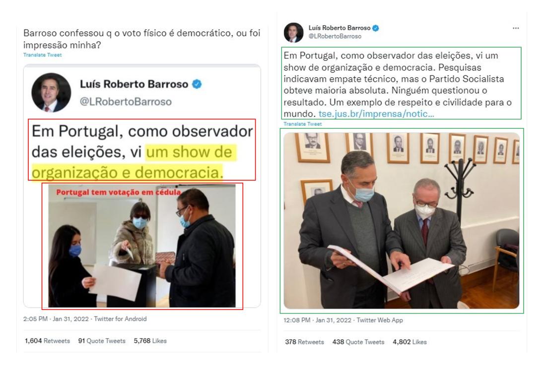Click Barroso's large avatar in quoted tweet
Image resolution: width=546 pixels, height=366 pixels.
tap(51, 93)
